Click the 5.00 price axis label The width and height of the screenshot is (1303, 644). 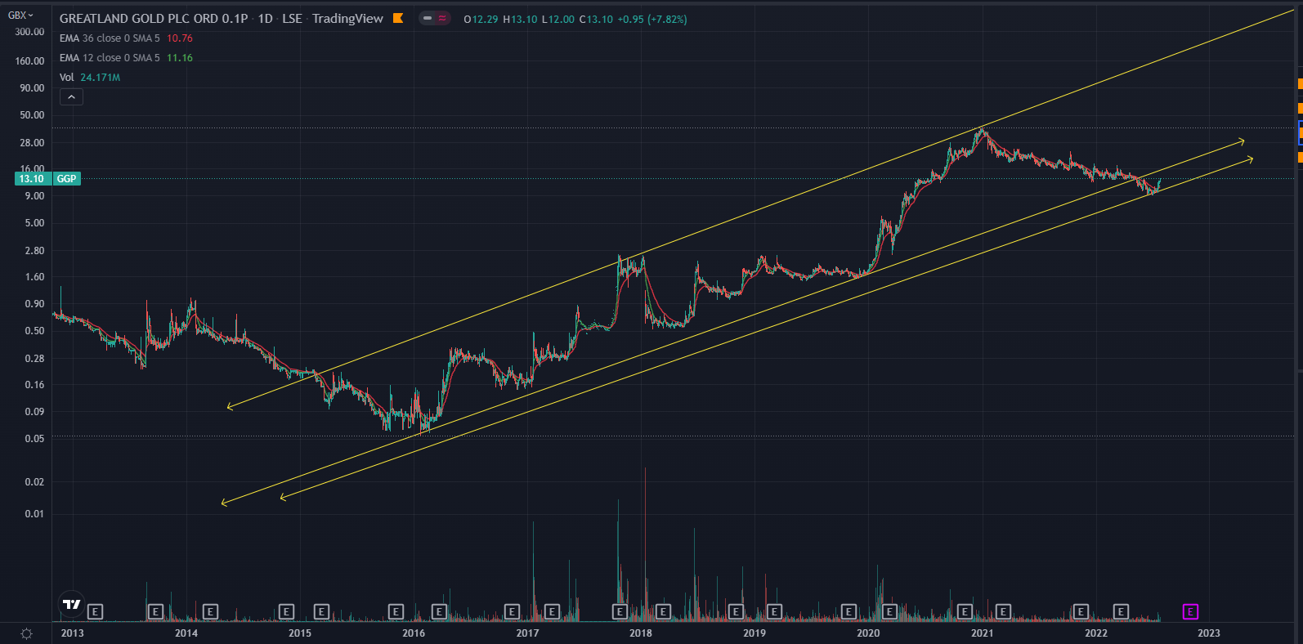(x=35, y=223)
